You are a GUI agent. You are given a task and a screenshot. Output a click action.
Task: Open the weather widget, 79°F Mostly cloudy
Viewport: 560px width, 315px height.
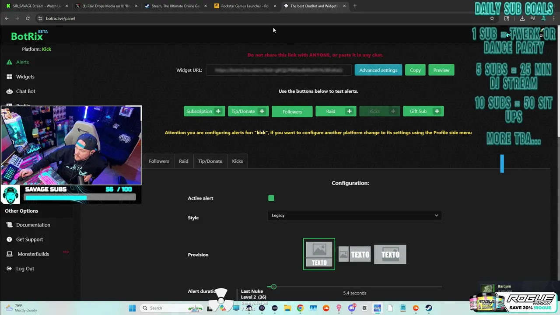(21, 308)
